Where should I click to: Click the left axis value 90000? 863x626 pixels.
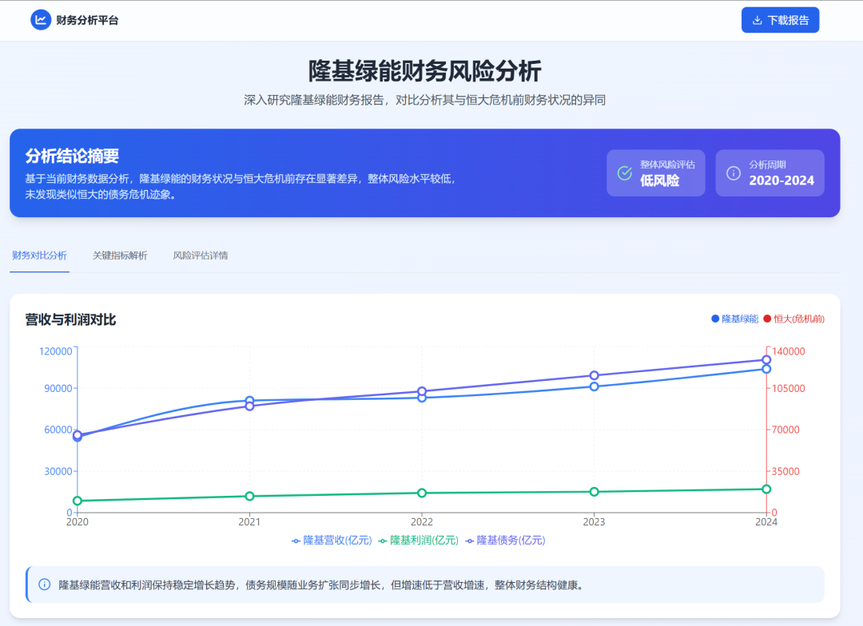(58, 388)
